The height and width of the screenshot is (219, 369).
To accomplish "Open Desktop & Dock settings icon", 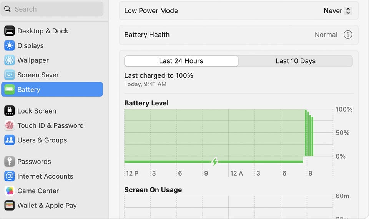I will (x=9, y=31).
